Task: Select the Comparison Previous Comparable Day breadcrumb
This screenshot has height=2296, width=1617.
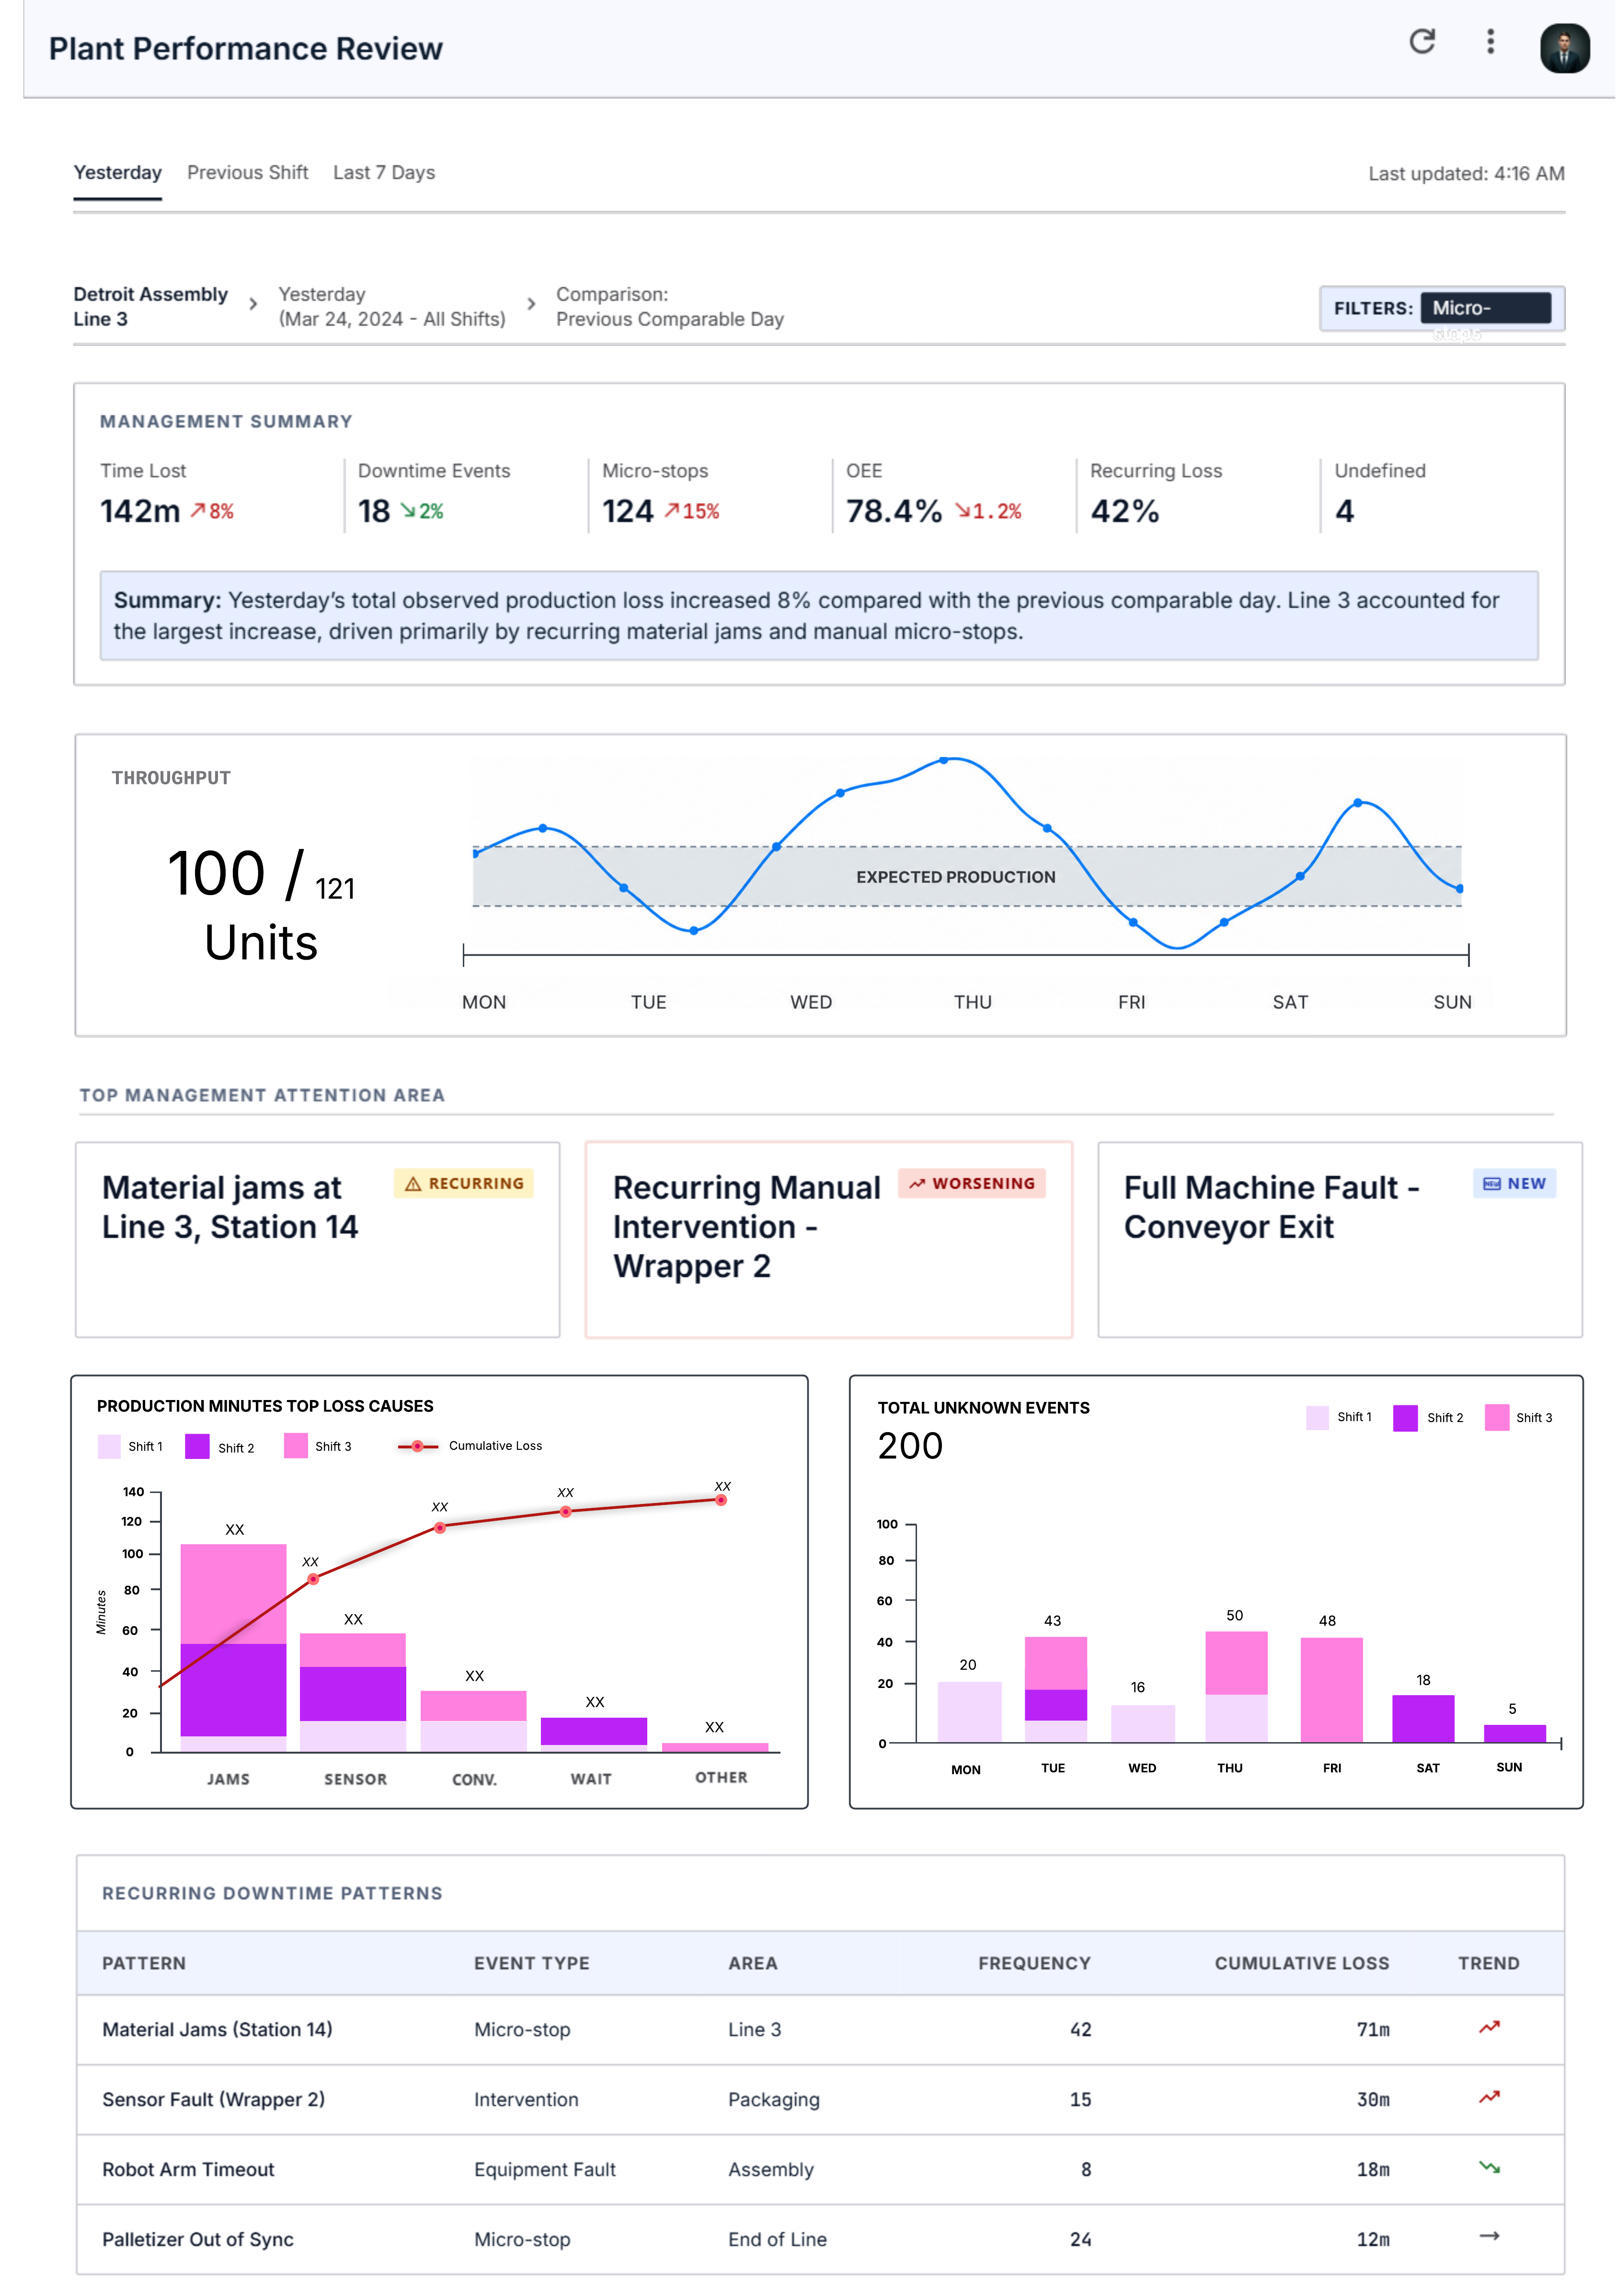Action: [670, 307]
